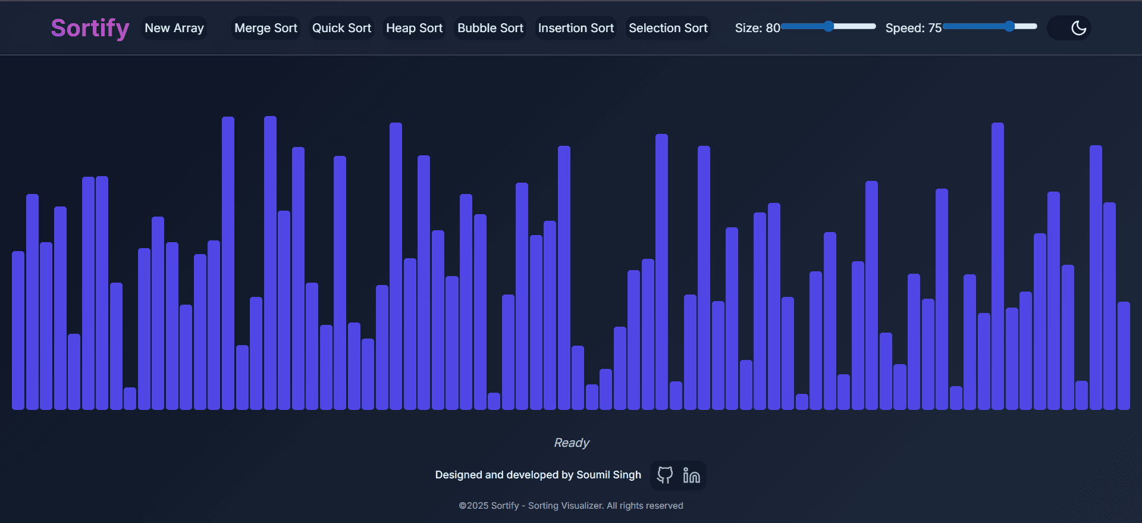Click the "Size: 80" label
Viewport: 1142px width, 523px height.
coord(757,28)
